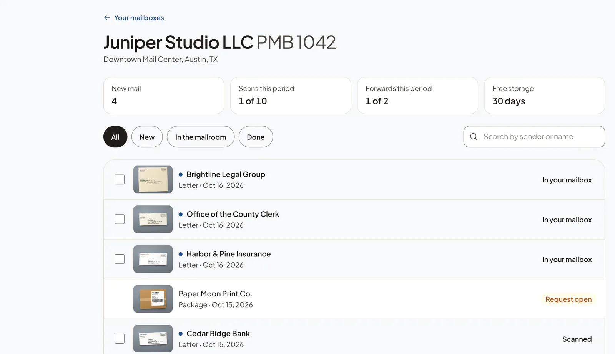Viewport: 615px width, 354px height.
Task: Go back via the arrow beside Your mailboxes
Action: coord(107,18)
